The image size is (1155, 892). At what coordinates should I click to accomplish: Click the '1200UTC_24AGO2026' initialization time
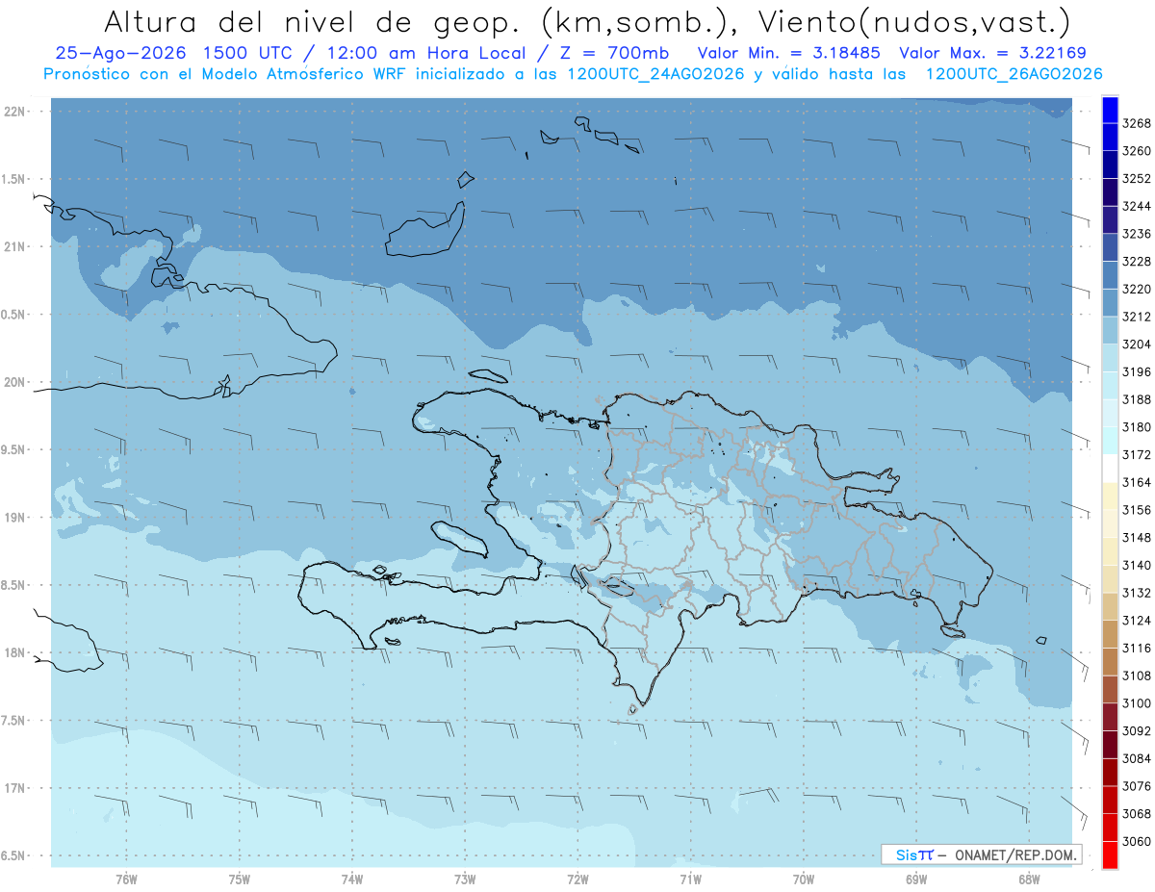coord(654,74)
